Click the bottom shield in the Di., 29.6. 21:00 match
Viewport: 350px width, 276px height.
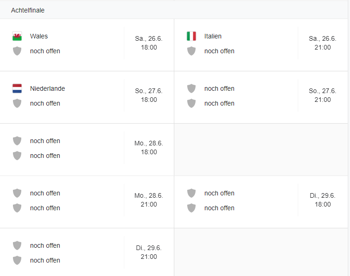[x=17, y=260]
